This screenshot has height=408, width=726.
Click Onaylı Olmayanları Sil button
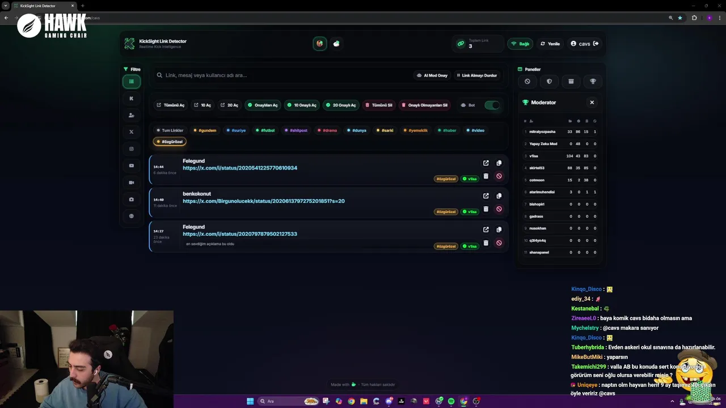coord(424,105)
